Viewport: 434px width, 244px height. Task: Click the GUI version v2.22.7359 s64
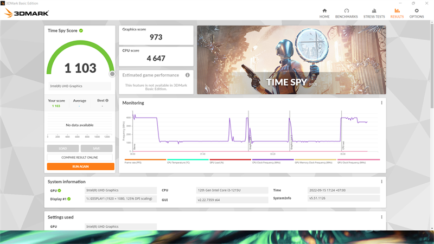(232, 200)
